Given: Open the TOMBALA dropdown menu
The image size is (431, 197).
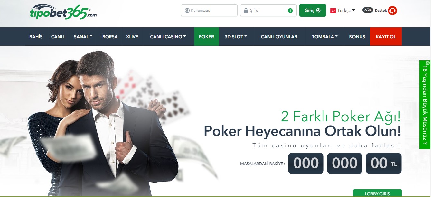Looking at the screenshot, I should pos(324,37).
